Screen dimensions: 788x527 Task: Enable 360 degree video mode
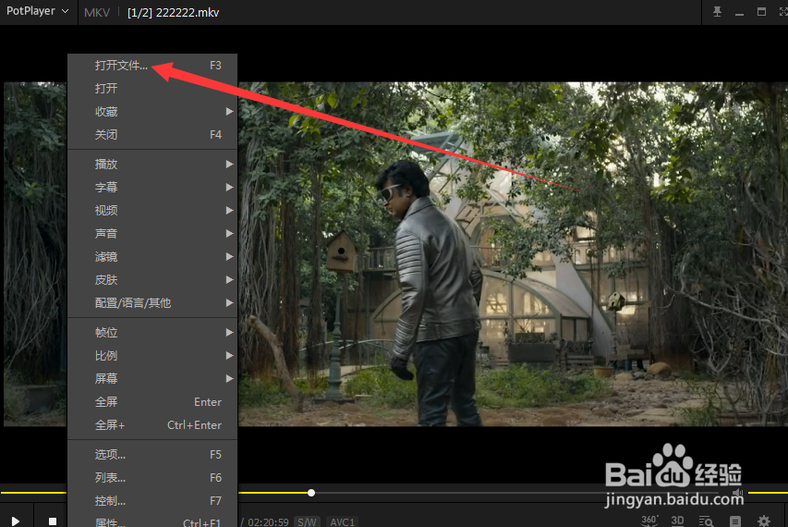pos(649,521)
